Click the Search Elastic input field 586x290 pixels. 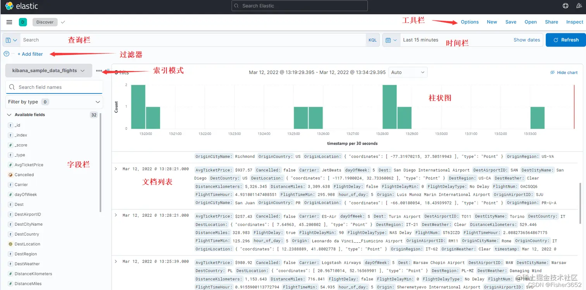(300, 6)
